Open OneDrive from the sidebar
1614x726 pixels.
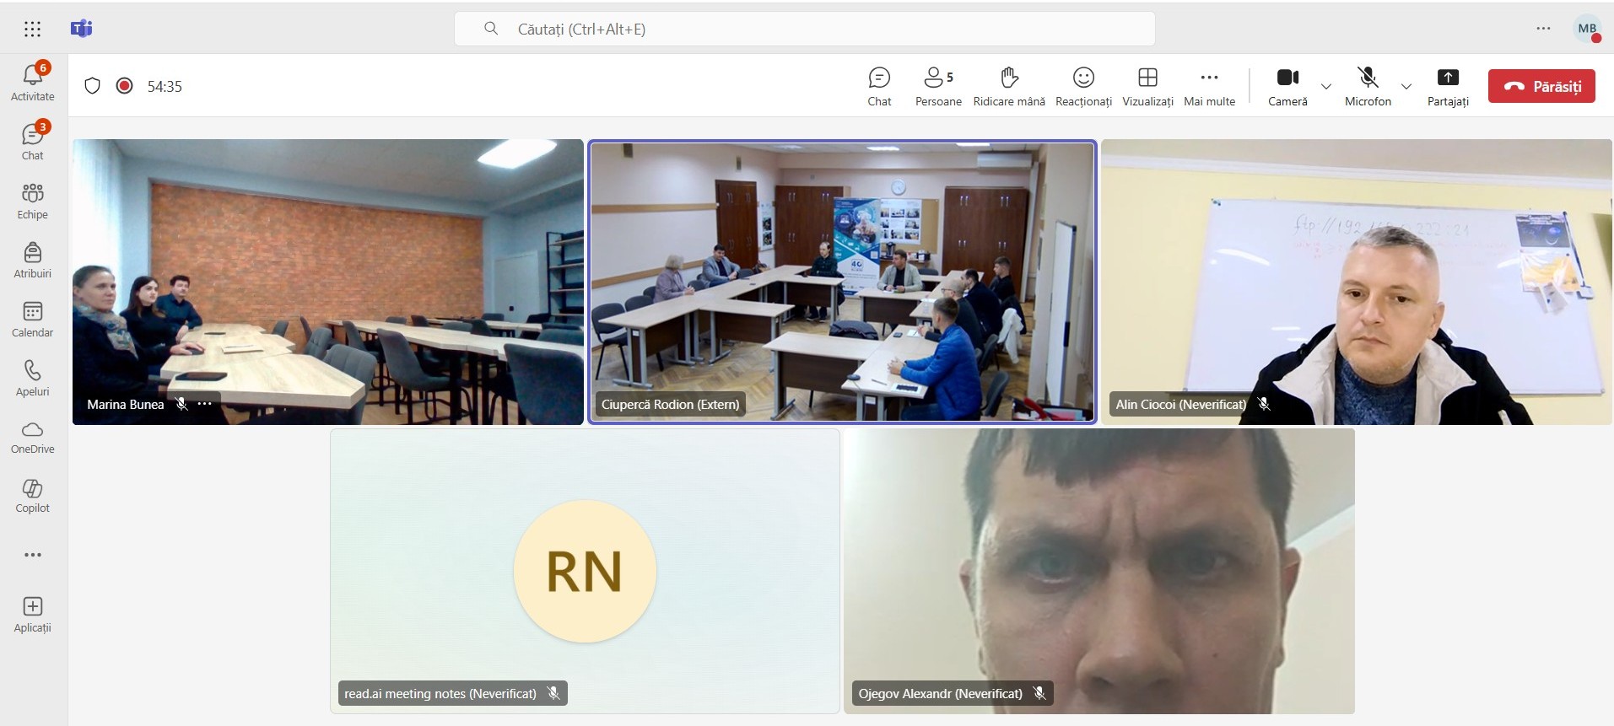coord(32,437)
